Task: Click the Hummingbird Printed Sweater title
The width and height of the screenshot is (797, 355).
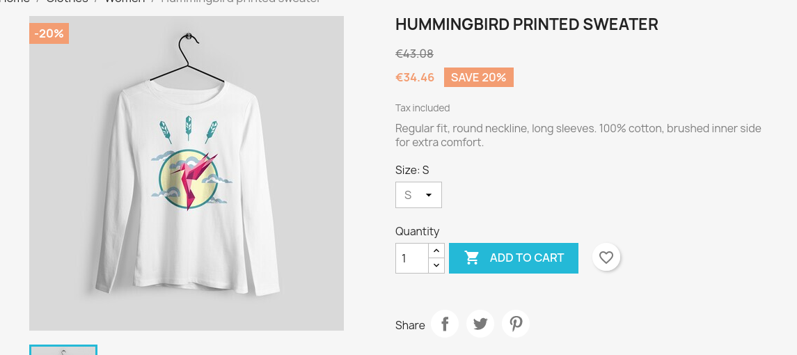Action: point(526,25)
